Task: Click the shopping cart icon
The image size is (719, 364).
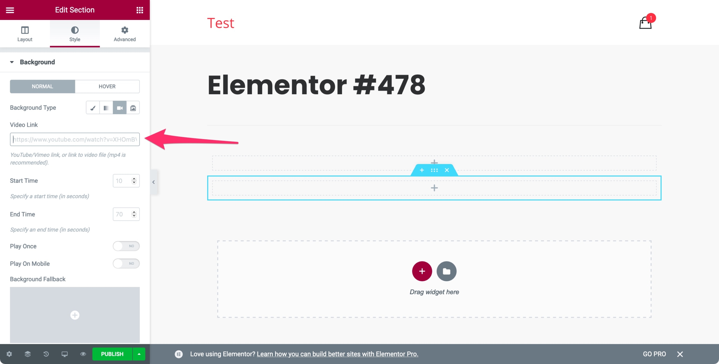Action: [x=645, y=22]
